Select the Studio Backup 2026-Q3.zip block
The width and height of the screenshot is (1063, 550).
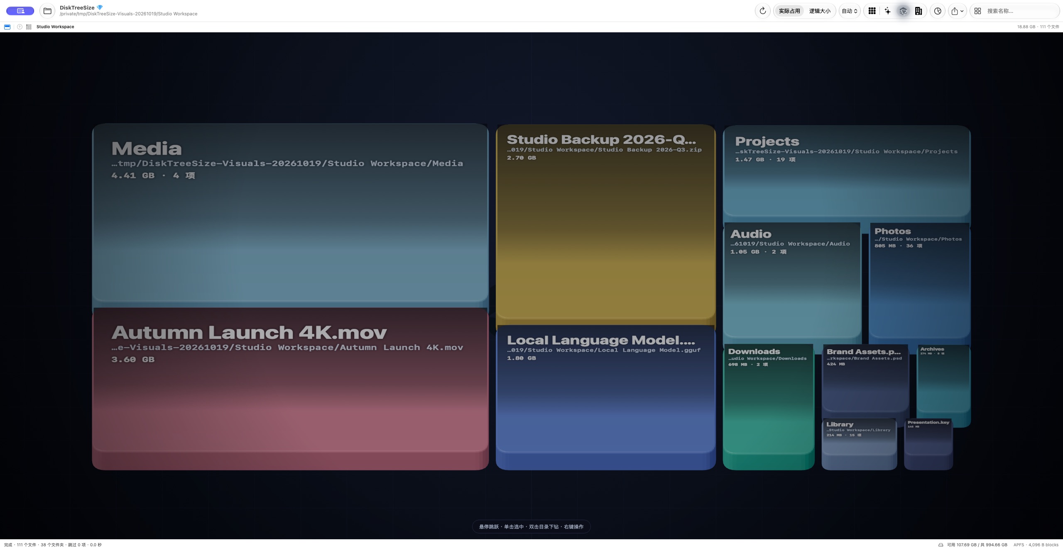tap(605, 224)
